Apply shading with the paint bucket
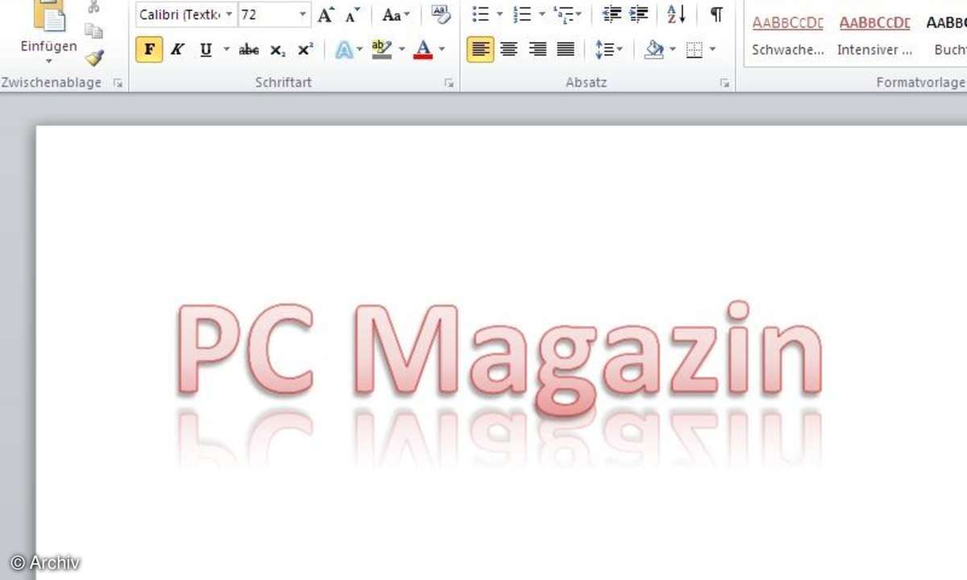Screen dimensions: 967x580 pos(654,50)
